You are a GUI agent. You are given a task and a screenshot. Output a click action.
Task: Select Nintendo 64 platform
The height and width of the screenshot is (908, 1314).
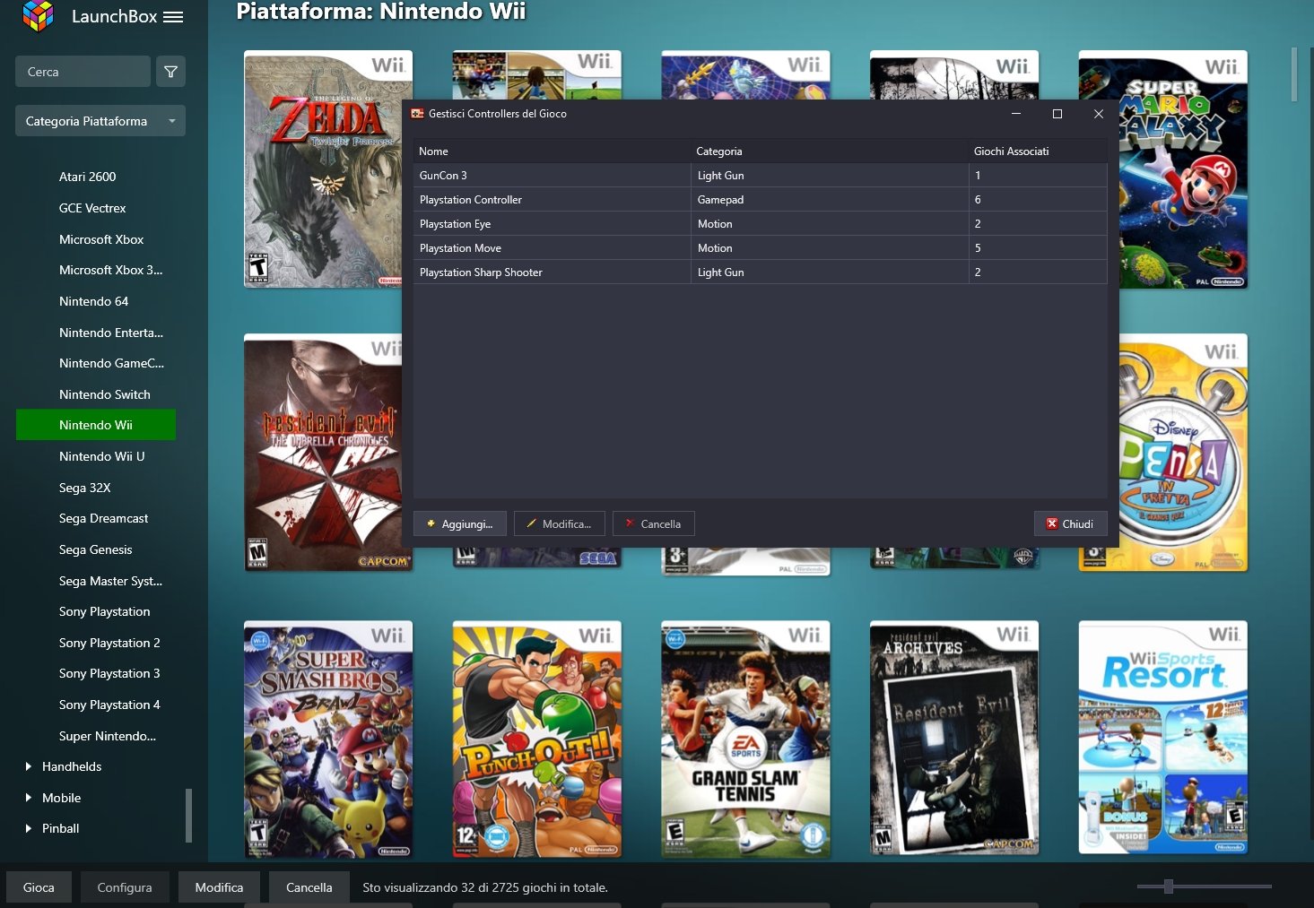(96, 301)
